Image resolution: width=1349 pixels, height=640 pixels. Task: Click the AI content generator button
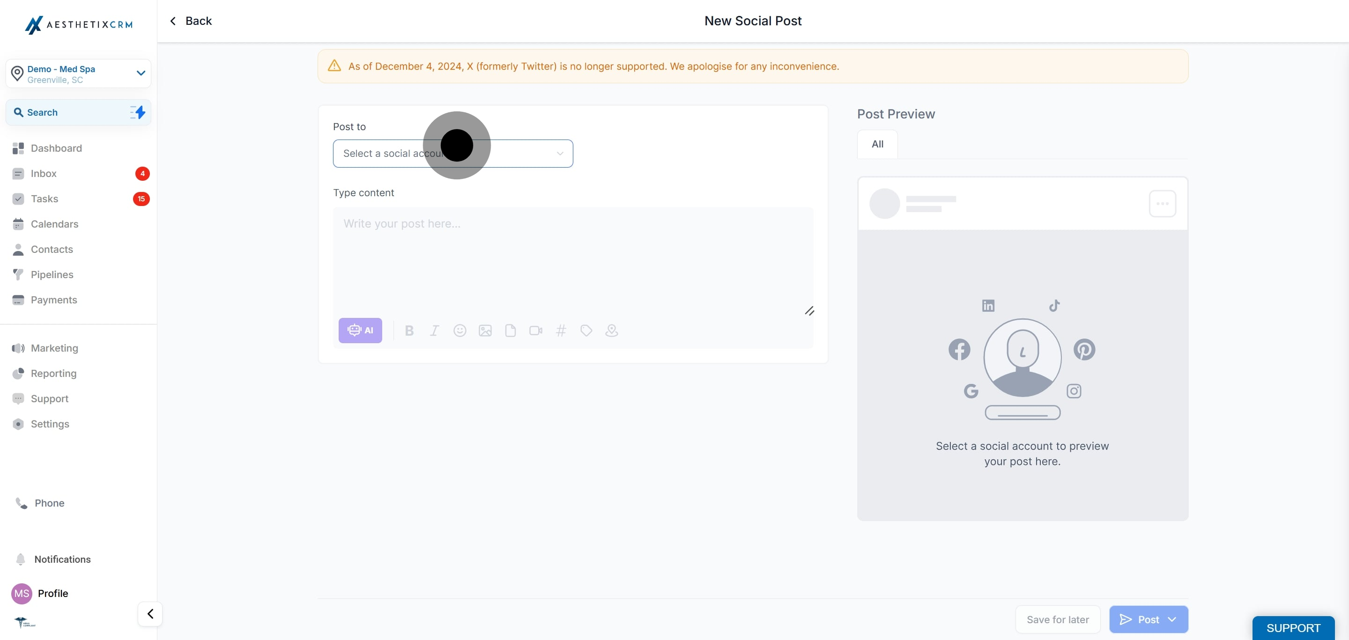(x=360, y=330)
